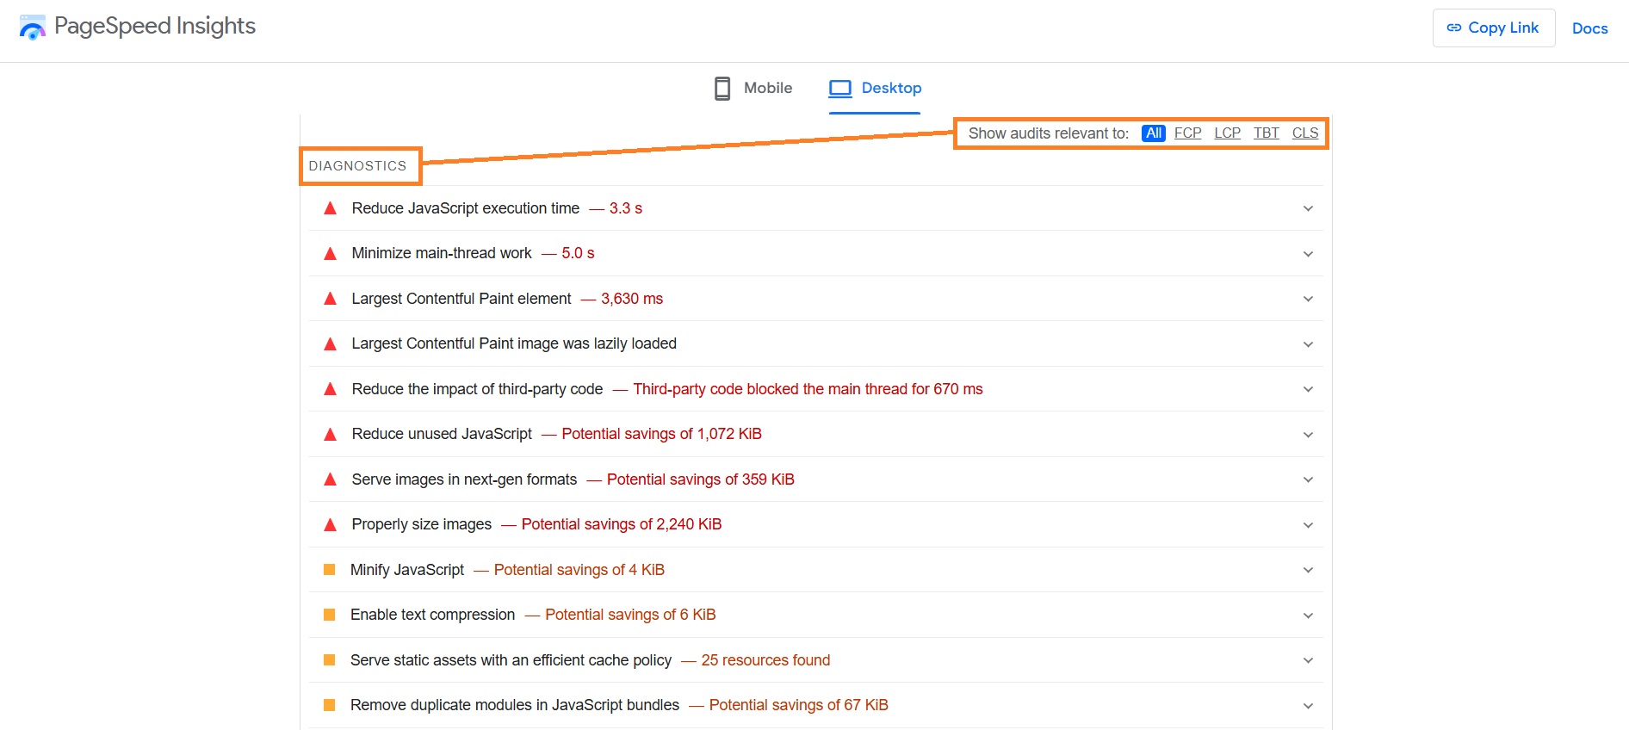Click 'Potential savings of 359 KiB' text

coord(701,479)
